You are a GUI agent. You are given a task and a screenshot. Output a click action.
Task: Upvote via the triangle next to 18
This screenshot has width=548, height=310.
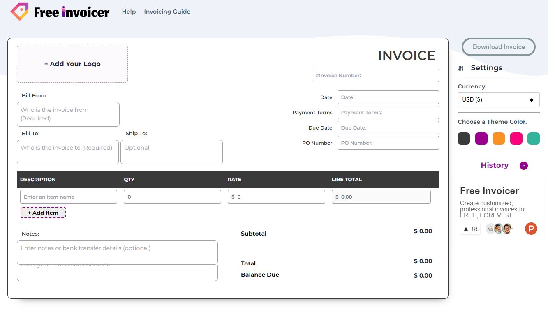tap(466, 229)
